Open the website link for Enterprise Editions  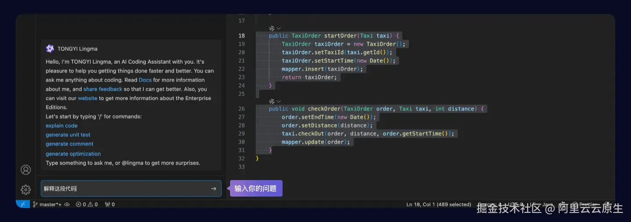point(88,98)
